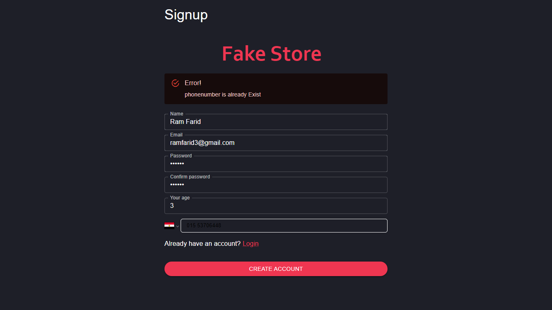Image resolution: width=552 pixels, height=310 pixels.
Task: Select the Password input field
Action: [276, 164]
